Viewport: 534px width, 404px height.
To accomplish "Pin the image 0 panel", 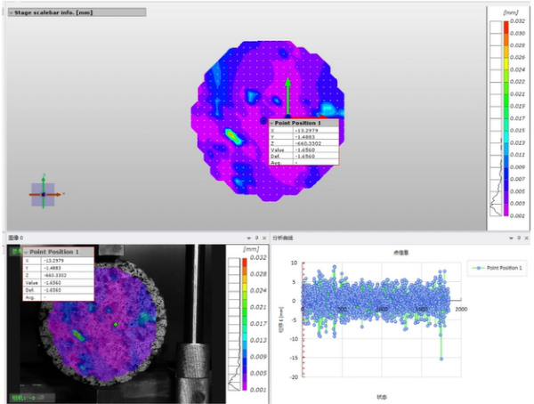I will coord(256,239).
